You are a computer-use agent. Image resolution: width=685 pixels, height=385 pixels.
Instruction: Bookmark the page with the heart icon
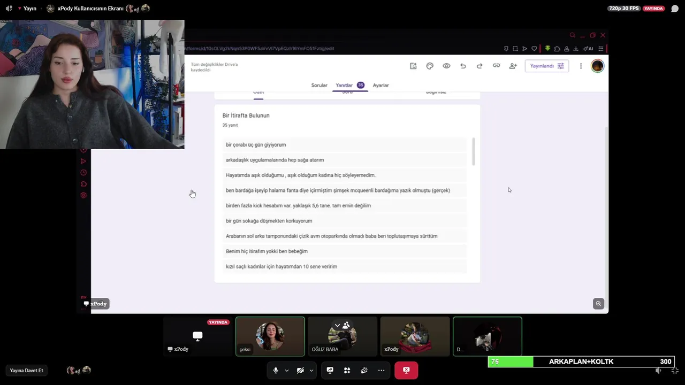click(534, 49)
